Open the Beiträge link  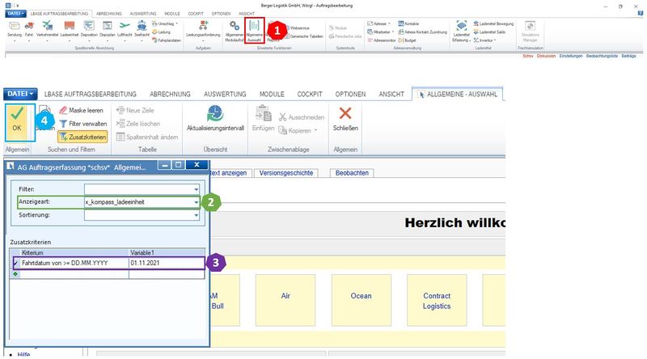tap(628, 56)
